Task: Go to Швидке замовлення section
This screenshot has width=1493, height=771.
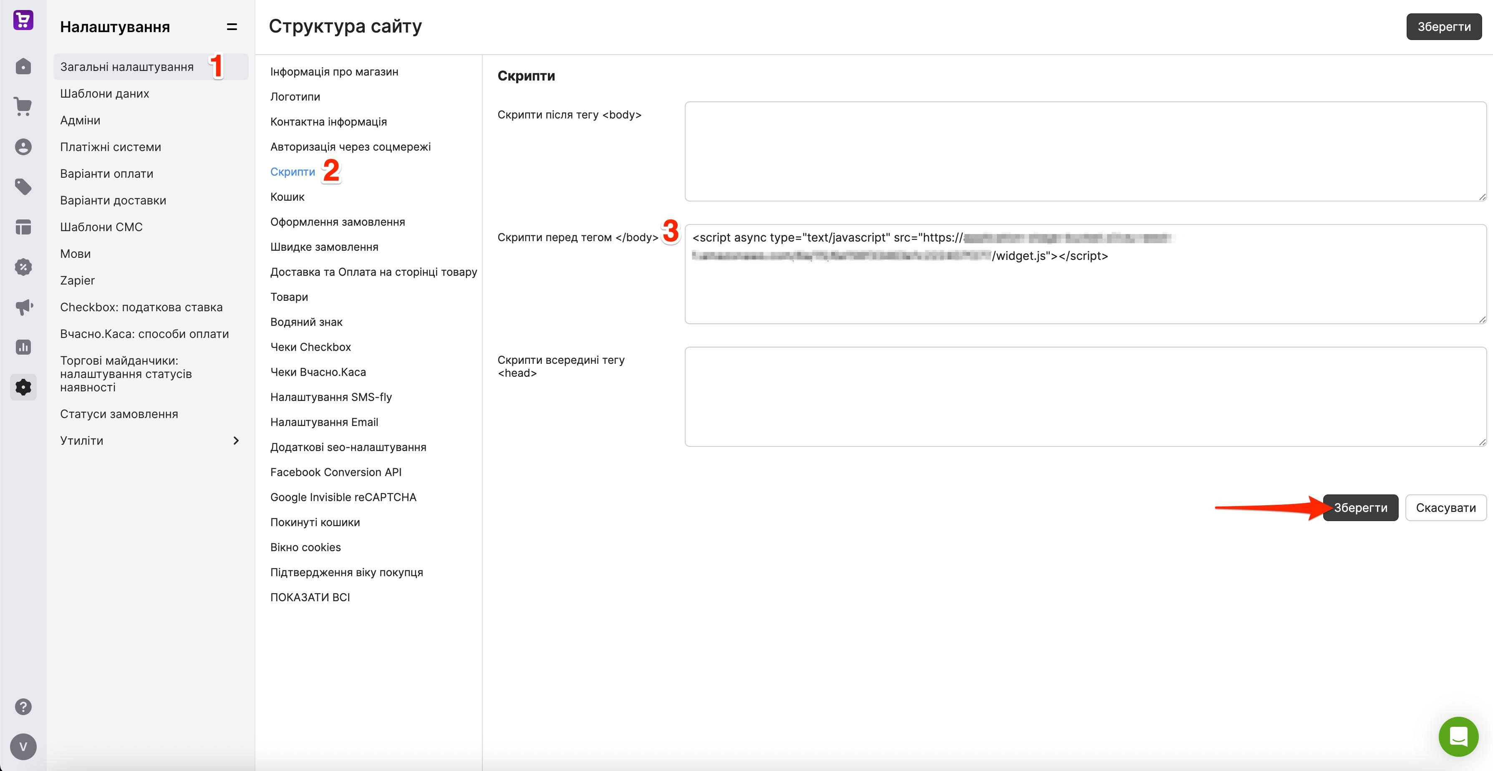Action: (x=324, y=247)
